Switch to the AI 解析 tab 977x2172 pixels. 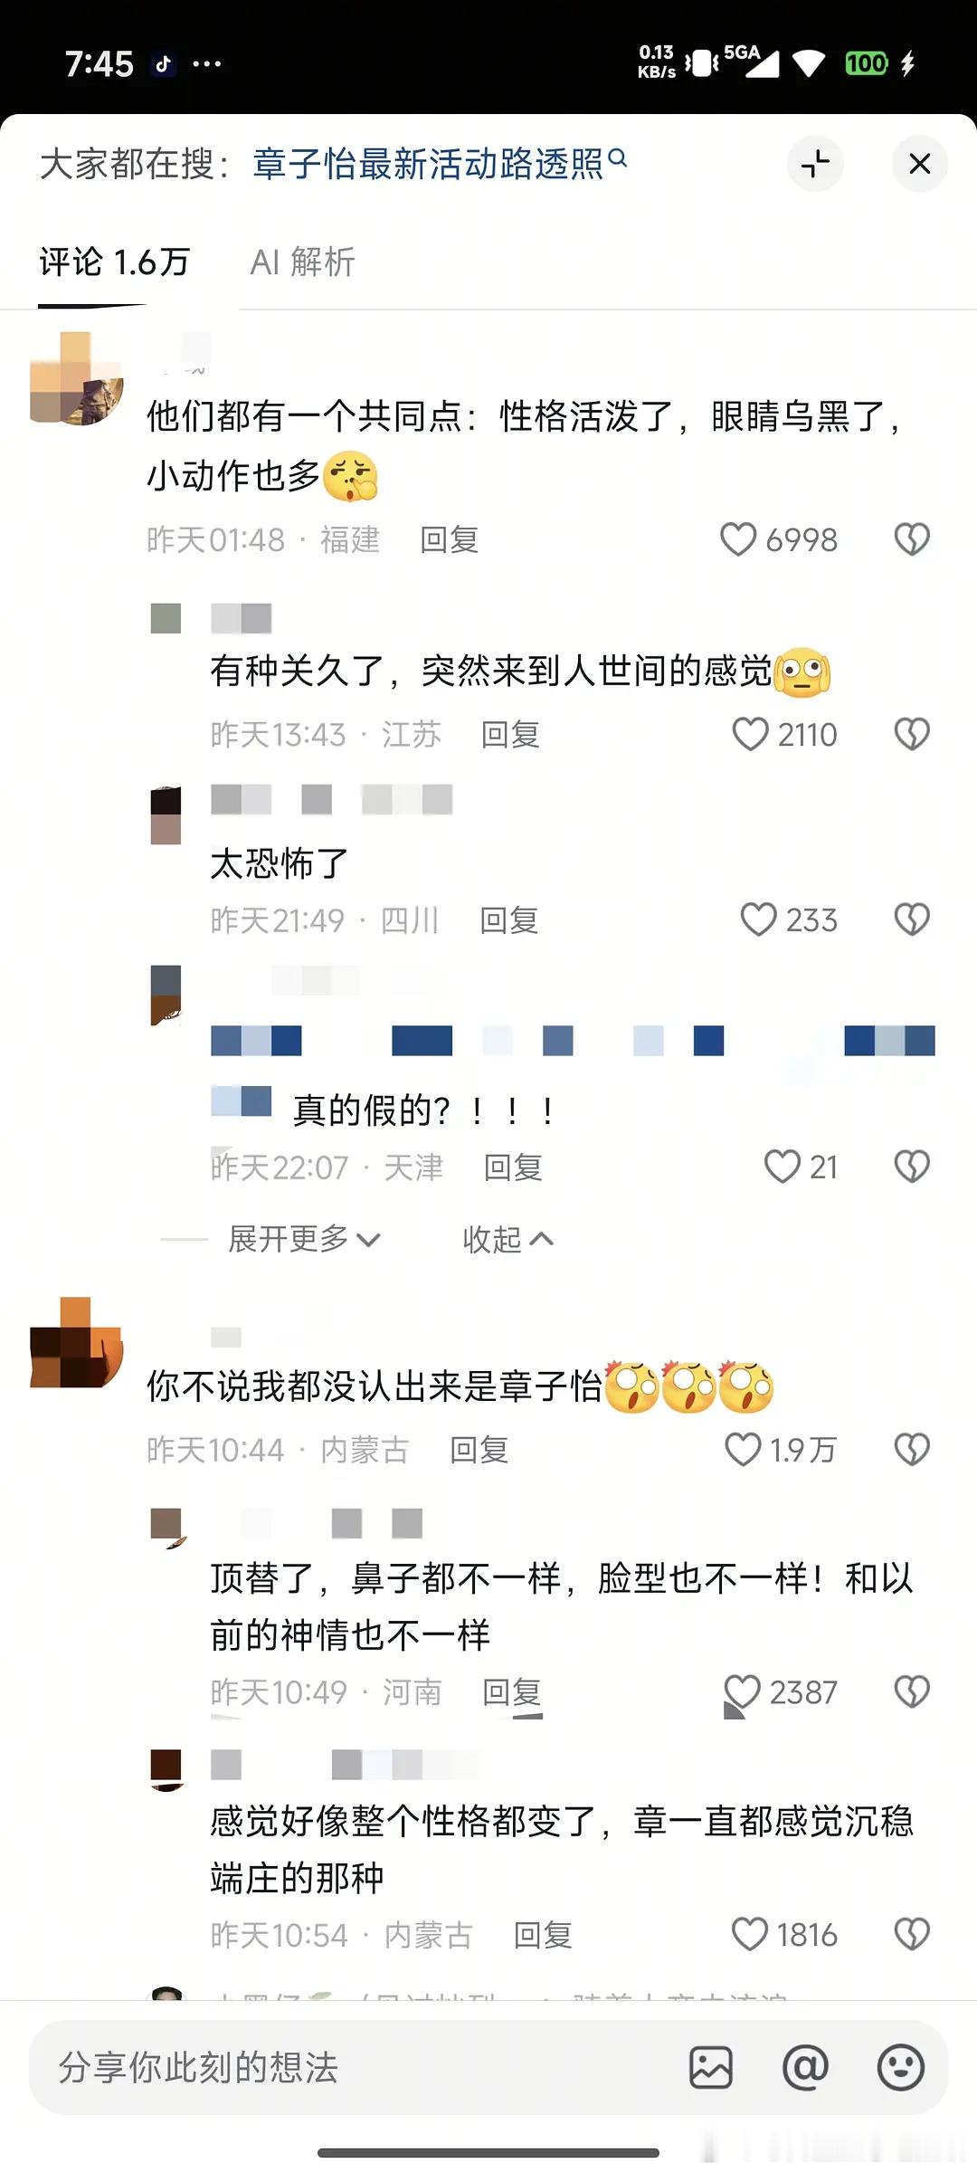tap(302, 262)
